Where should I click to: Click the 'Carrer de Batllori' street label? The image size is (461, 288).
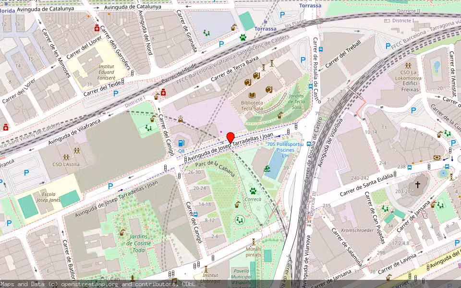pos(69,260)
